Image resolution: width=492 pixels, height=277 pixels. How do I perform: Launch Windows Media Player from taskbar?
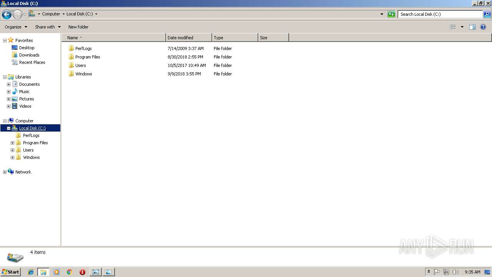(57, 272)
